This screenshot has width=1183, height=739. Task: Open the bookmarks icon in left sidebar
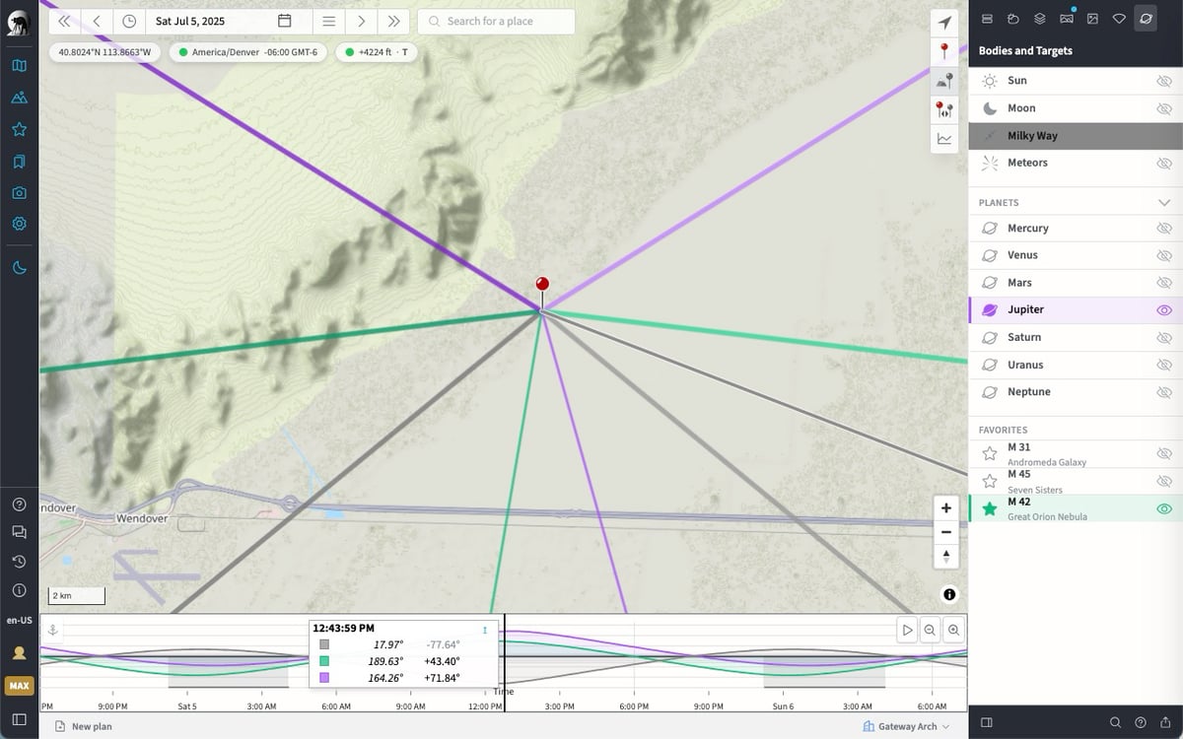(19, 161)
